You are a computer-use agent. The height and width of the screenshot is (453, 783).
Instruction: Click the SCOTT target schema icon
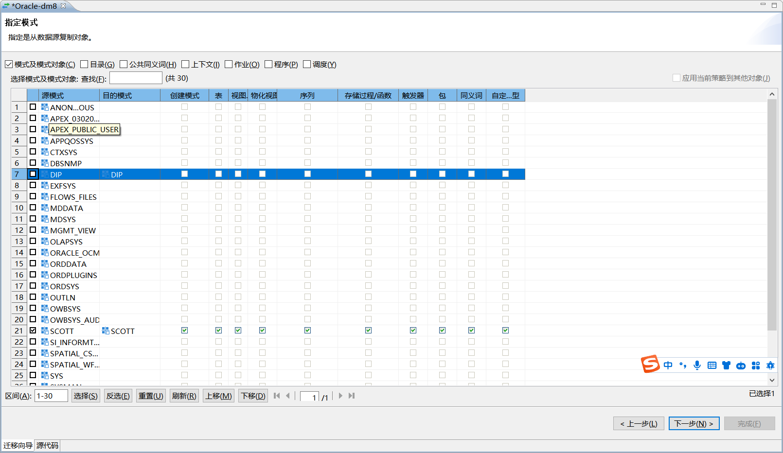(106, 331)
